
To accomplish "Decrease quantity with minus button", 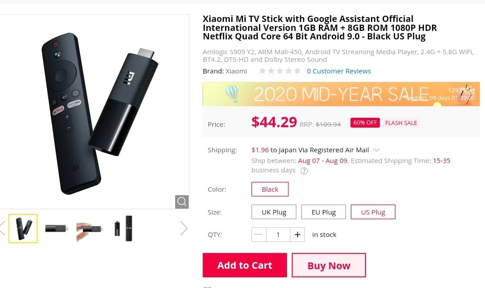I will point(259,234).
